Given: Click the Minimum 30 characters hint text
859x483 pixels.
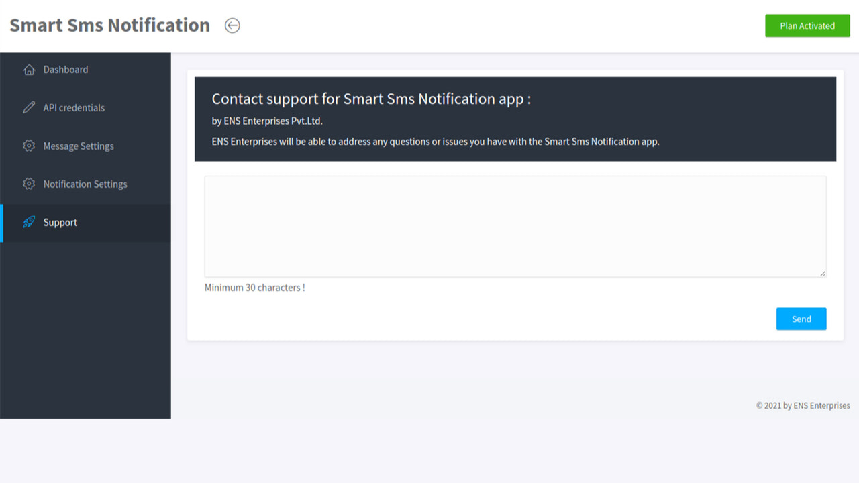Looking at the screenshot, I should pyautogui.click(x=254, y=287).
